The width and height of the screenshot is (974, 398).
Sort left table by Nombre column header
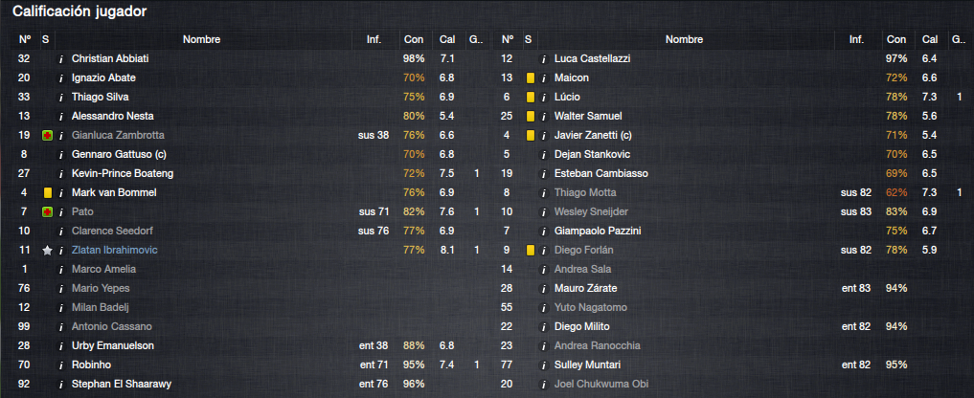(201, 39)
